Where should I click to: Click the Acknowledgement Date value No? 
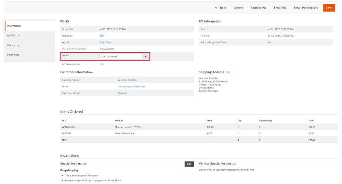click(269, 42)
